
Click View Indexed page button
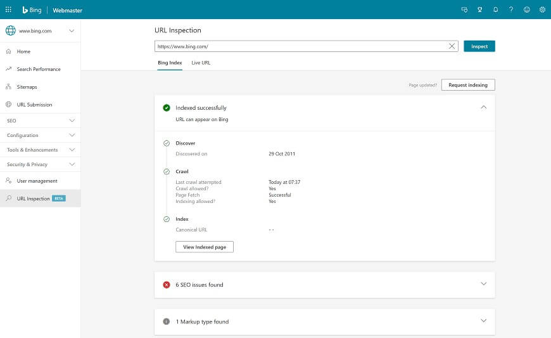point(205,247)
